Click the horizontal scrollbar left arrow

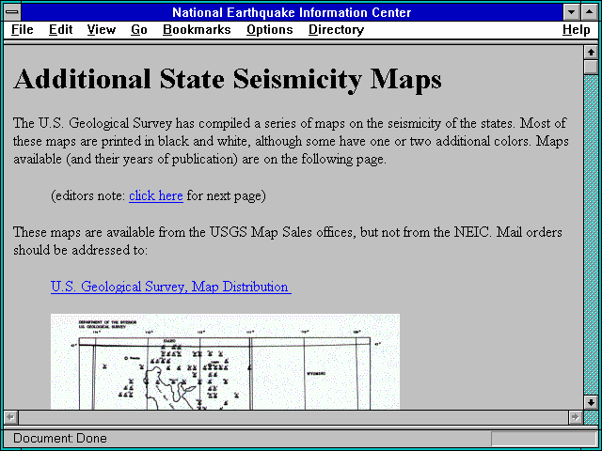[11, 417]
